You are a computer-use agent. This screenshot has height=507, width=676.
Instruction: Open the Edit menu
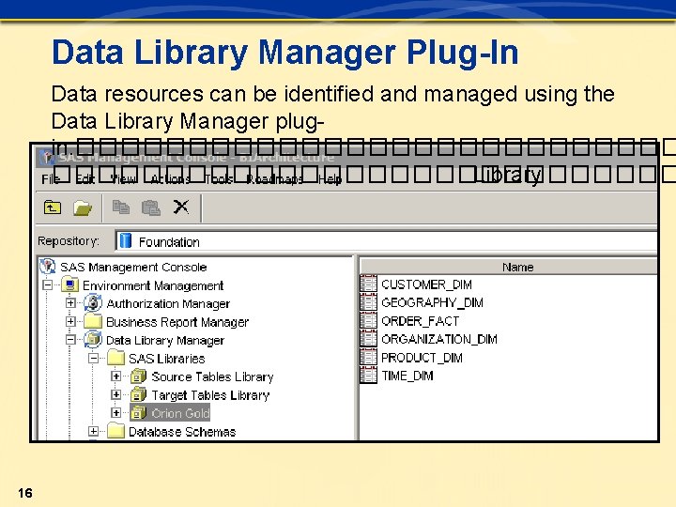coord(84,178)
